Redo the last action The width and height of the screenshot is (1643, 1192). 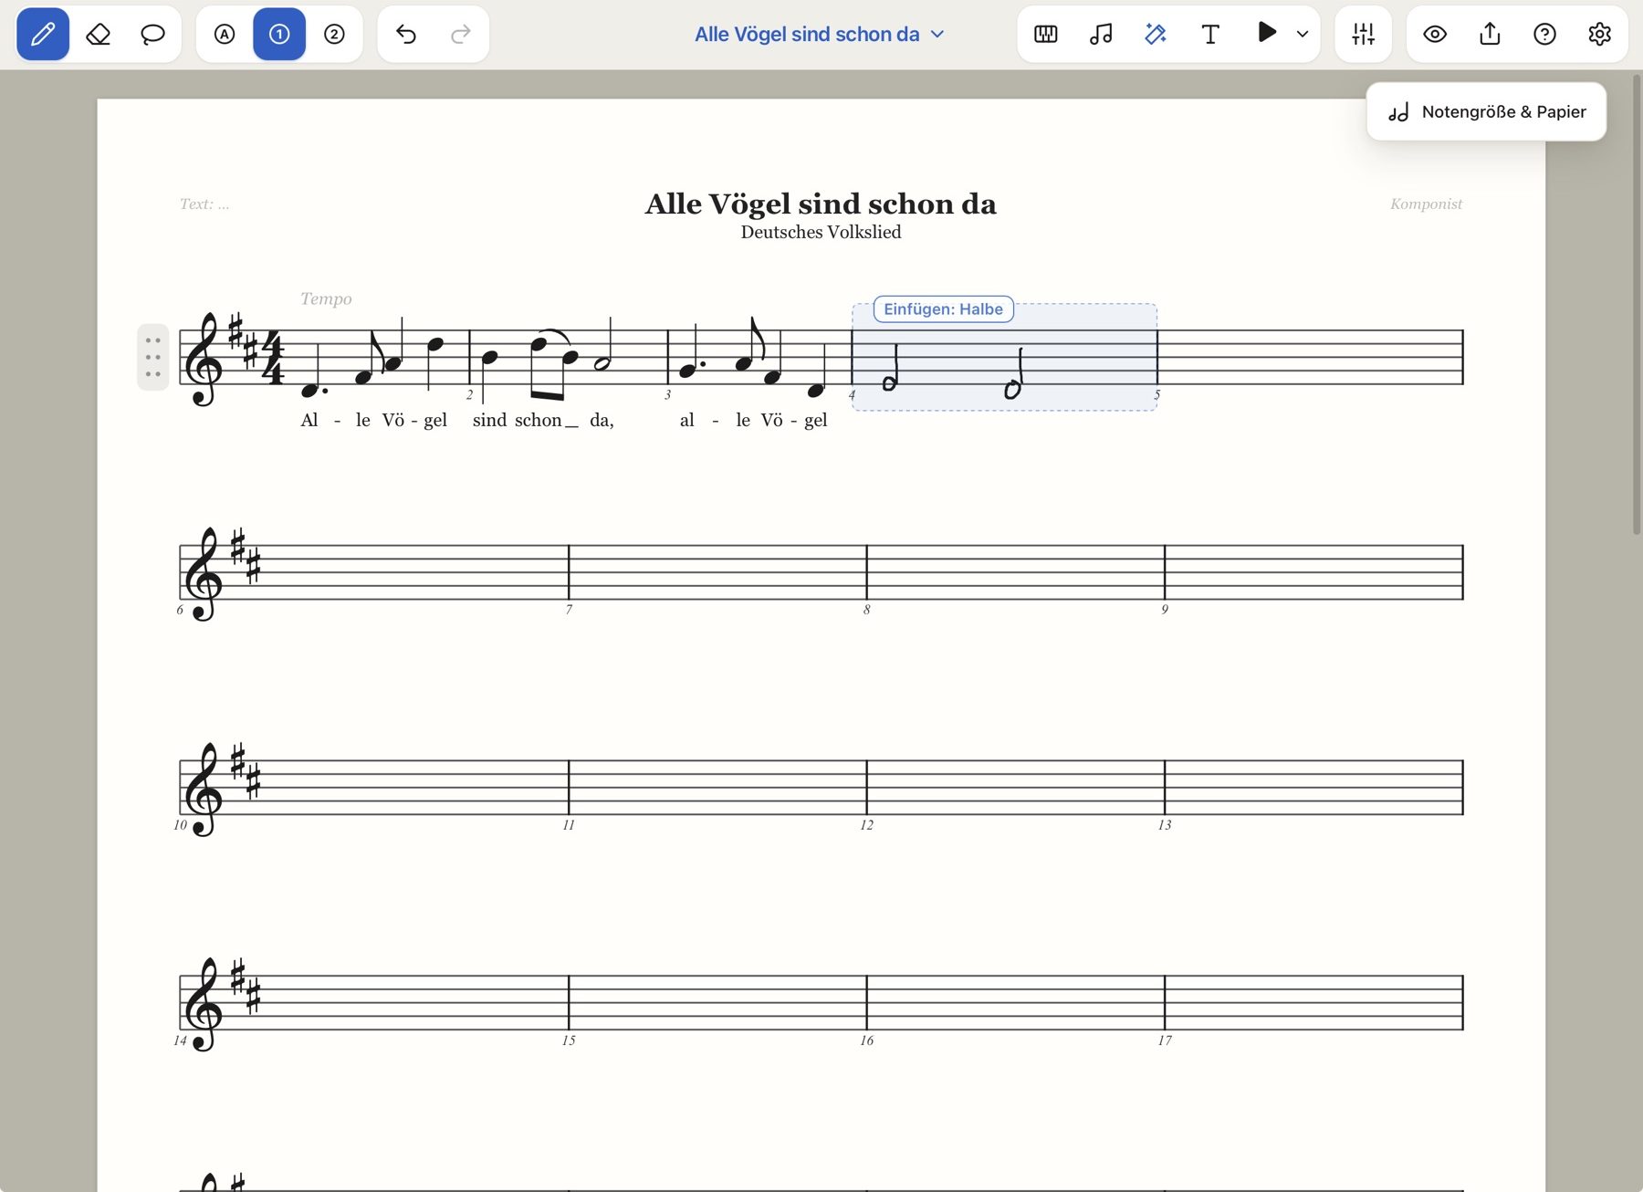coord(461,35)
